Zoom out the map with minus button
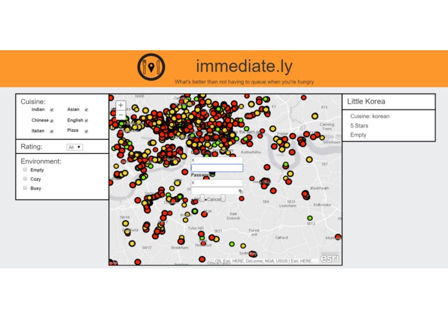Viewport: 448px width, 318px height. 121,115
